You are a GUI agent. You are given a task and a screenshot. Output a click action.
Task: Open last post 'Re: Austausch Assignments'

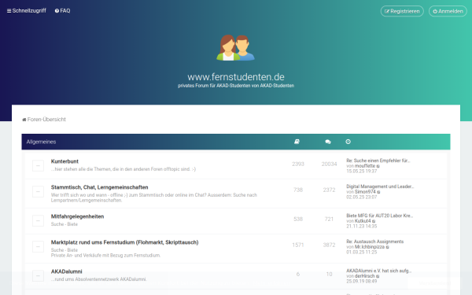coord(374,242)
